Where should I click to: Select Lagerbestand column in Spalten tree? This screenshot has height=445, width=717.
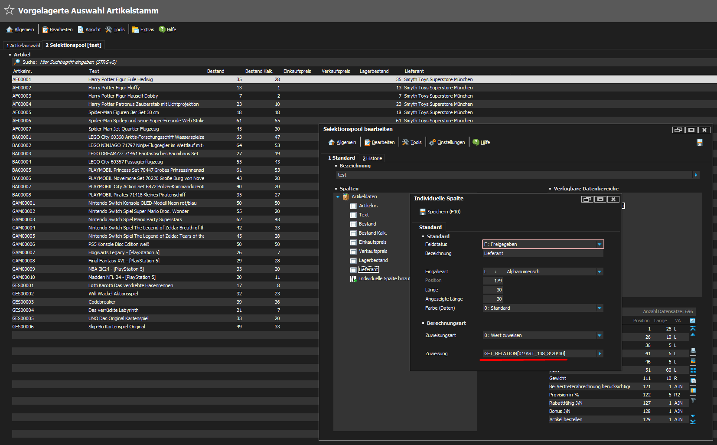[373, 260]
